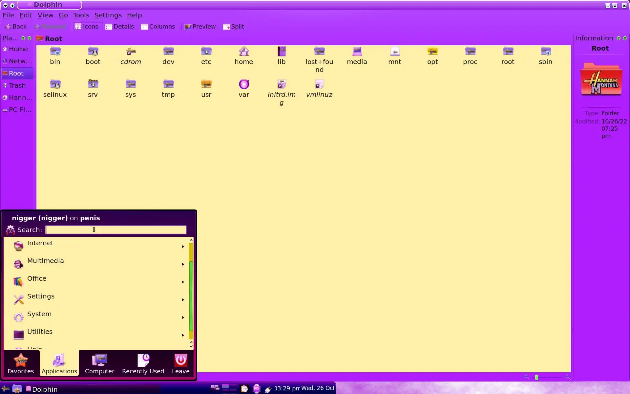This screenshot has height=394, width=630.
Task: Click the Back navigation button
Action: pyautogui.click(x=15, y=27)
